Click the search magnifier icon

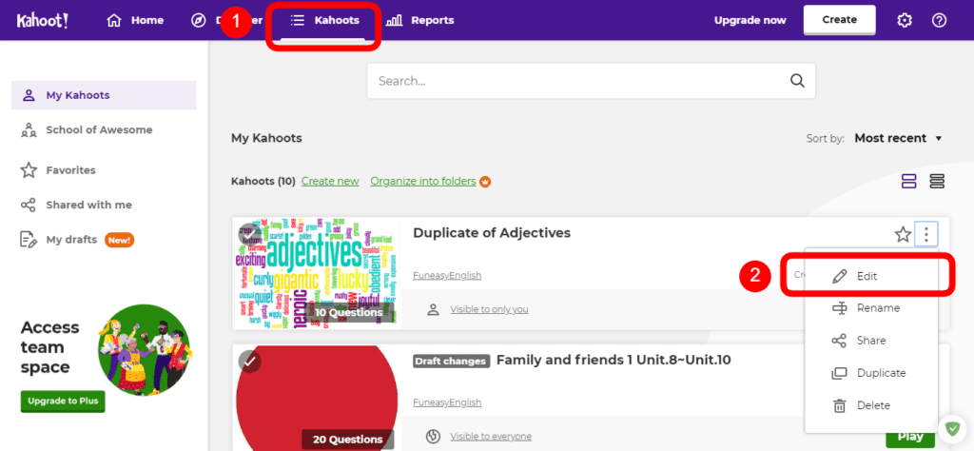797,81
